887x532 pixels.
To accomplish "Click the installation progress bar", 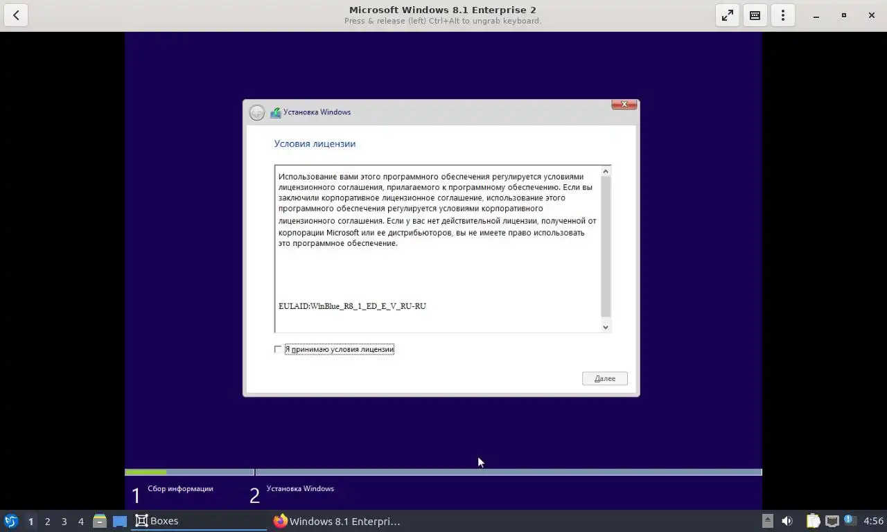I will point(443,472).
